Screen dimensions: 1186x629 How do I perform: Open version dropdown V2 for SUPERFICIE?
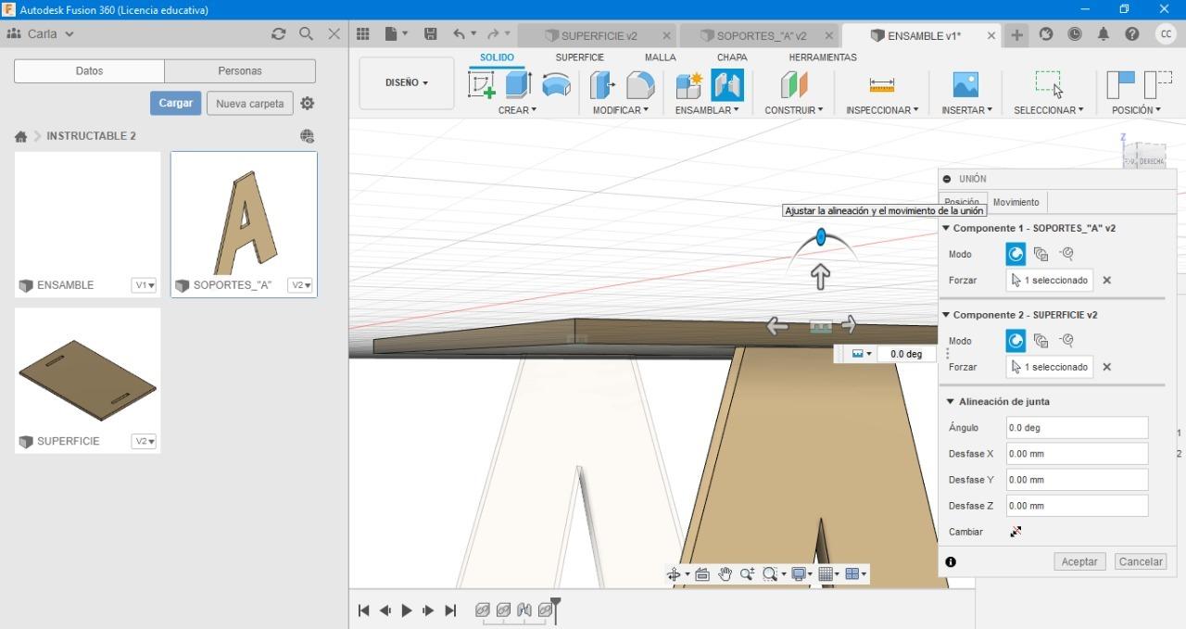(144, 441)
